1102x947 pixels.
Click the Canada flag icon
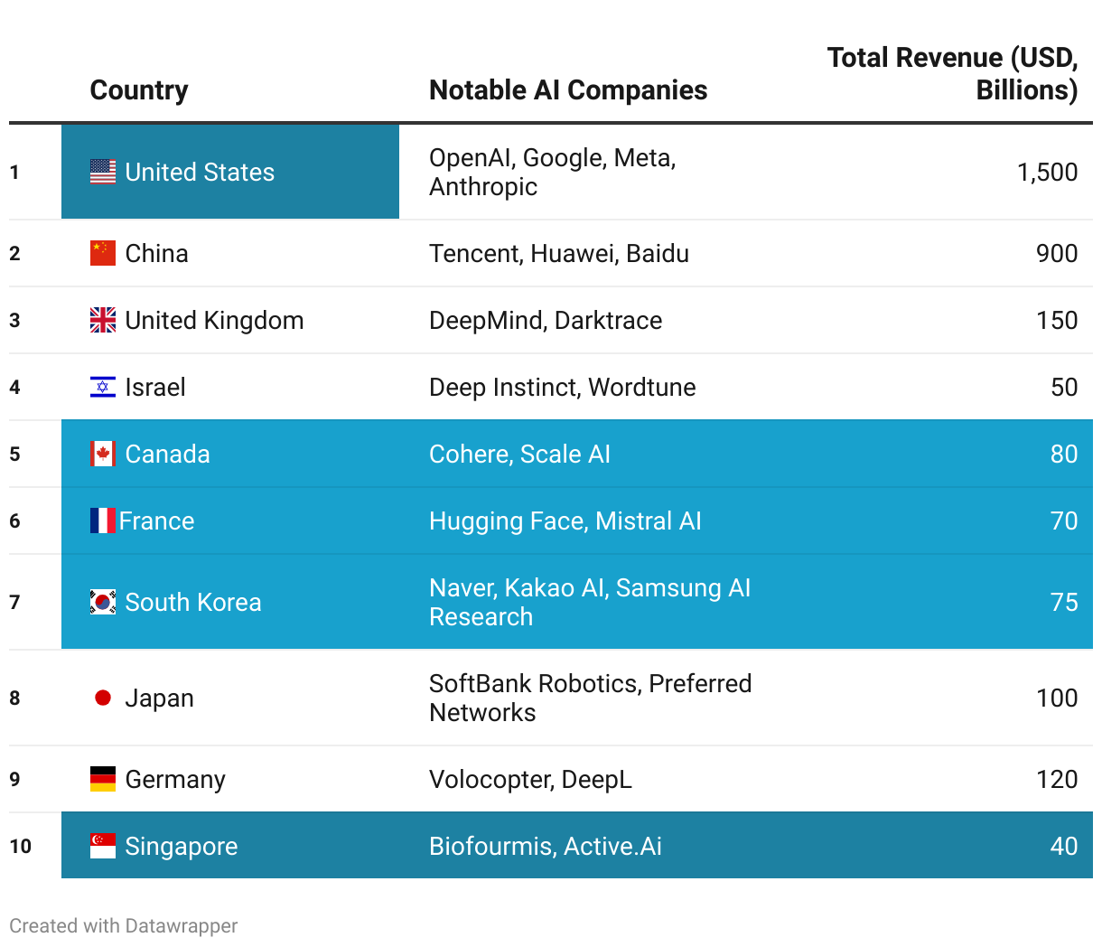(103, 454)
